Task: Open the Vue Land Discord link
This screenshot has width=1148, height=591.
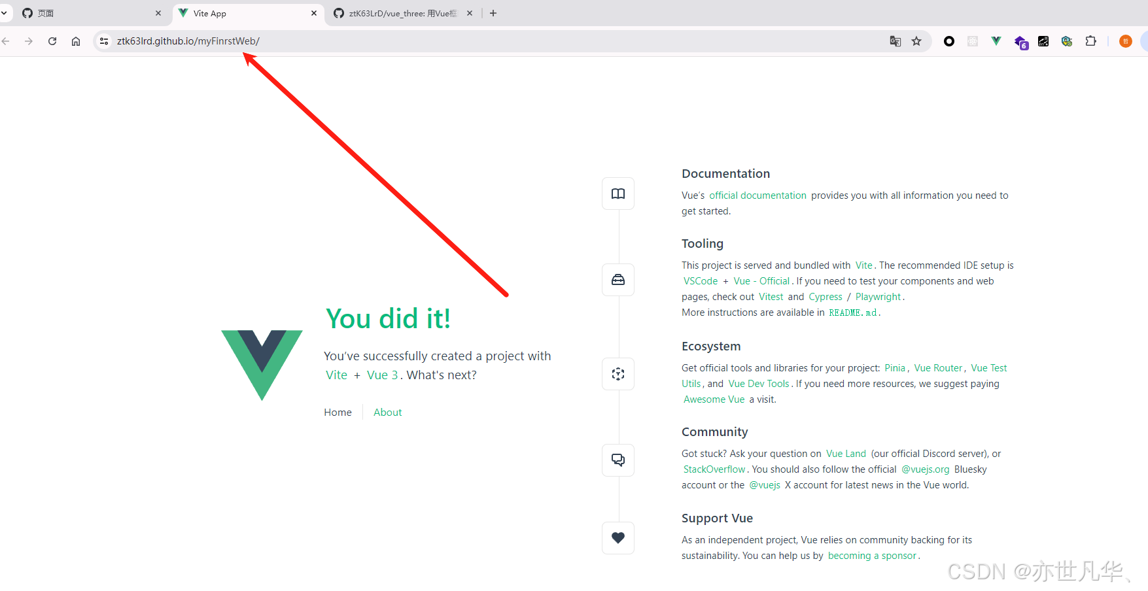Action: click(846, 454)
